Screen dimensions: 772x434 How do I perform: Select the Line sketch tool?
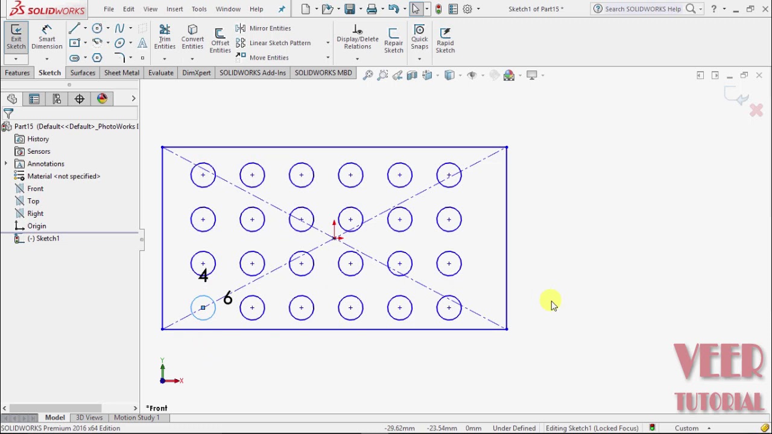point(74,28)
